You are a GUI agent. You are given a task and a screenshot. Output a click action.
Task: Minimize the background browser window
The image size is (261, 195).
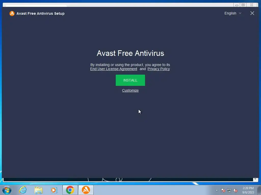237,5
